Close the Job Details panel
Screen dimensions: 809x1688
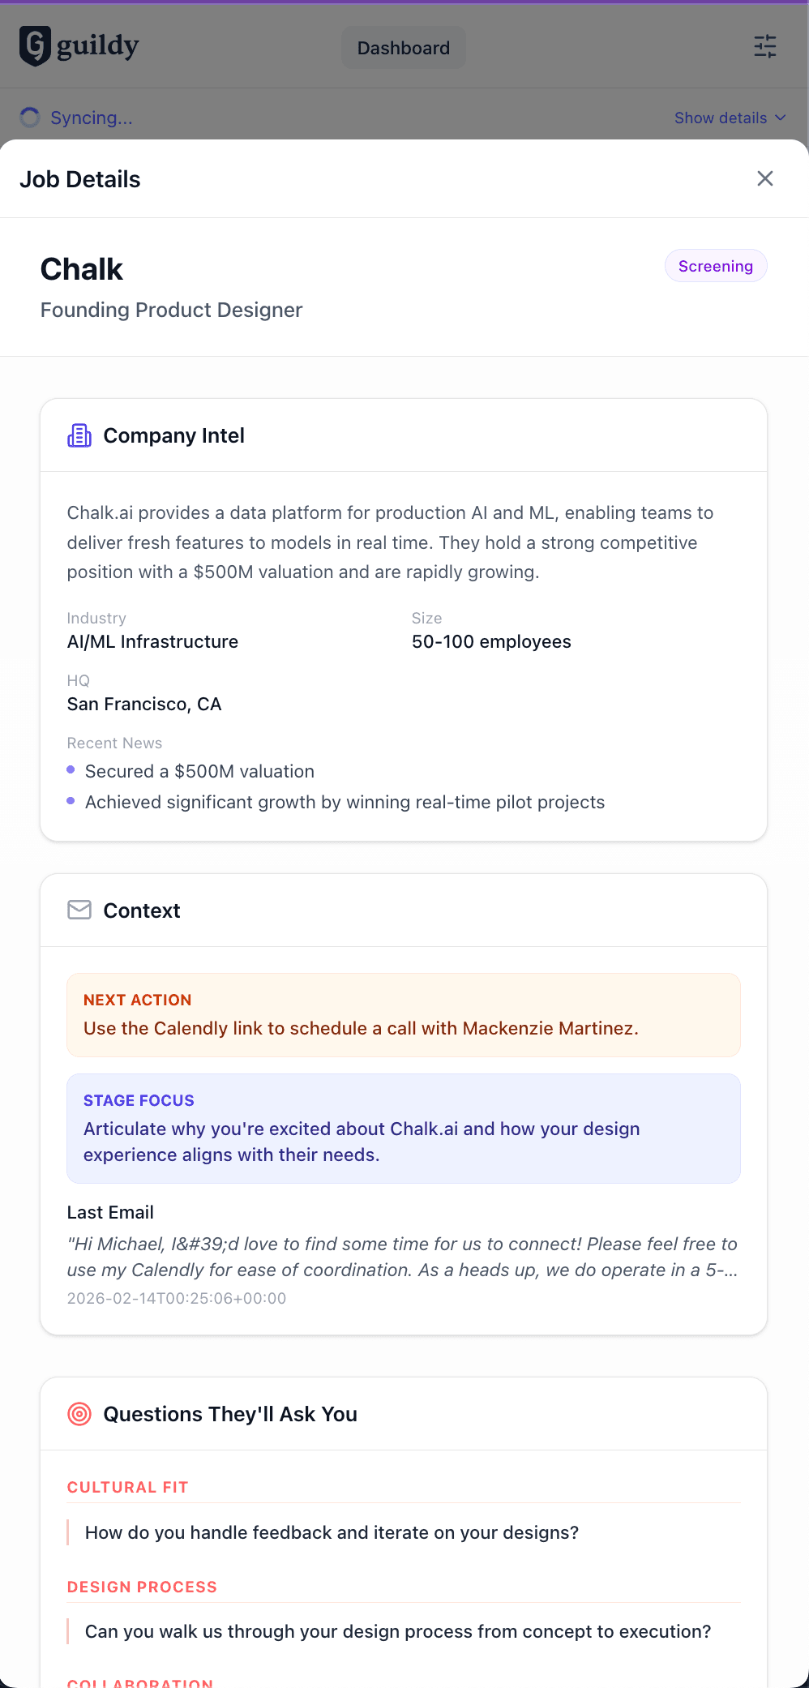764,178
